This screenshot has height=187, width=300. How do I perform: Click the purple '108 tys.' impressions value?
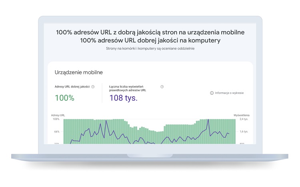pos(123,98)
